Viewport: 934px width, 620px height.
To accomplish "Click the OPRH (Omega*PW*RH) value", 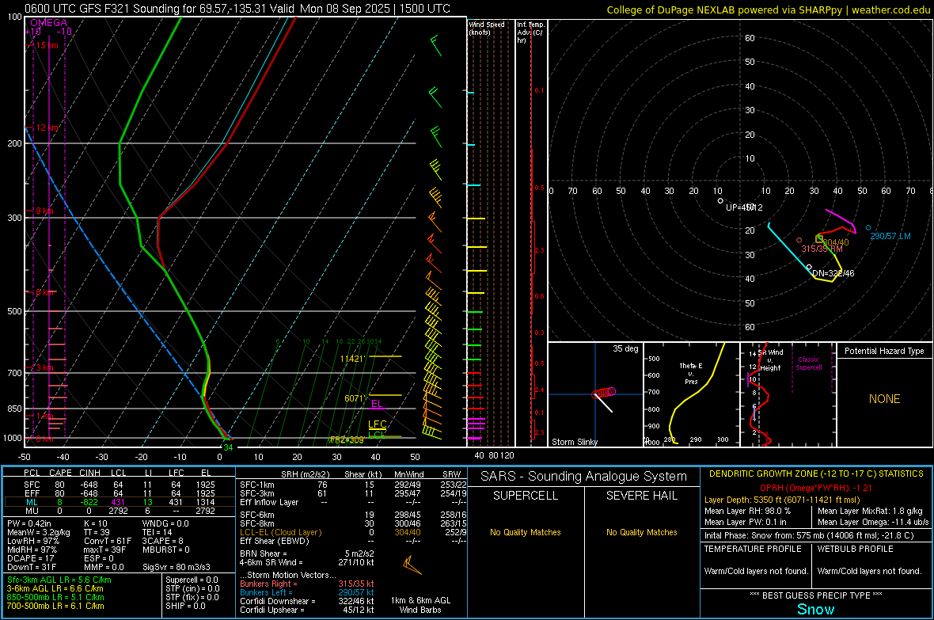I will (x=816, y=488).
